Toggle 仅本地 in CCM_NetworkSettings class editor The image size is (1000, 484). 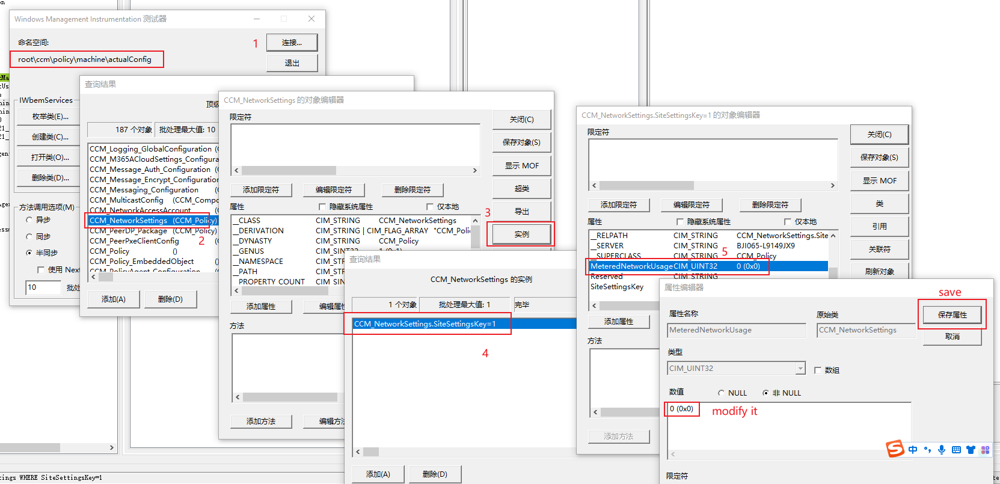coord(430,207)
